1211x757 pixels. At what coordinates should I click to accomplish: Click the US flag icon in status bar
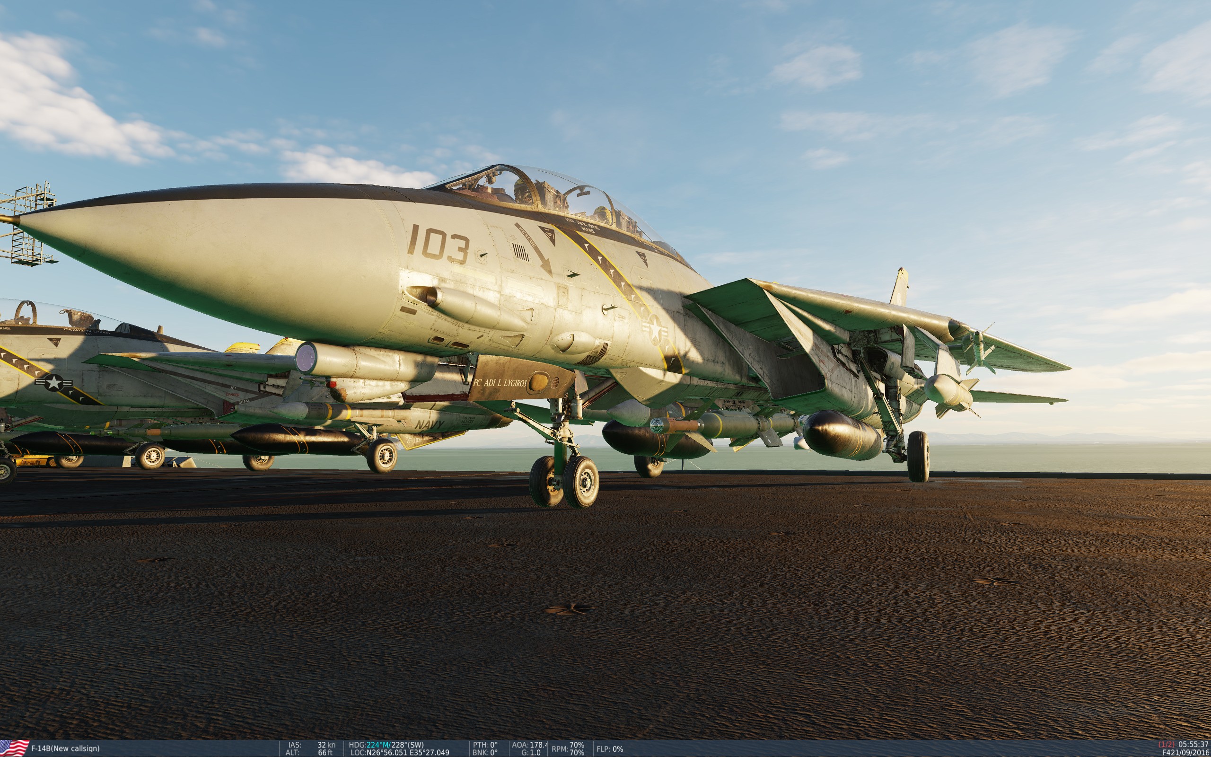pos(14,748)
